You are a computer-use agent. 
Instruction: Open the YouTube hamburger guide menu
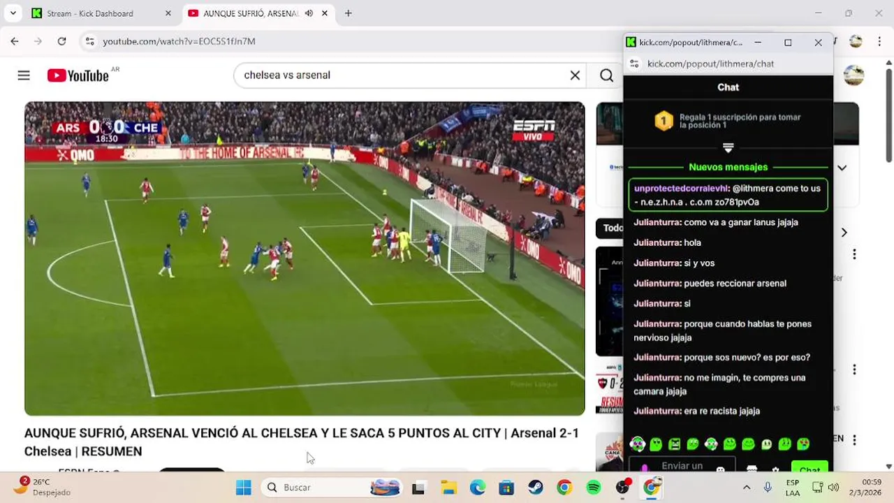pos(24,75)
